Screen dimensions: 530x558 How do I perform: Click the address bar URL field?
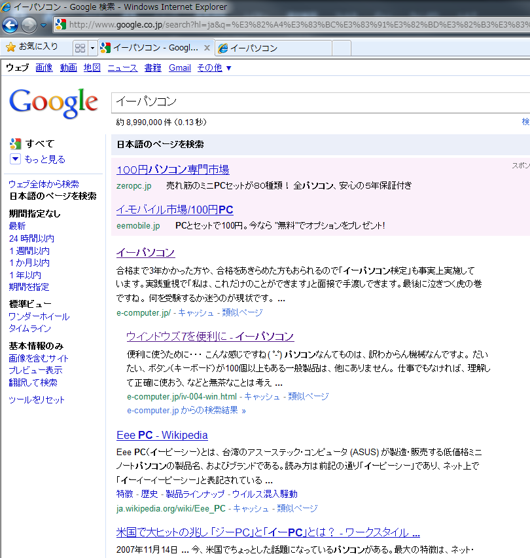pyautogui.click(x=294, y=25)
